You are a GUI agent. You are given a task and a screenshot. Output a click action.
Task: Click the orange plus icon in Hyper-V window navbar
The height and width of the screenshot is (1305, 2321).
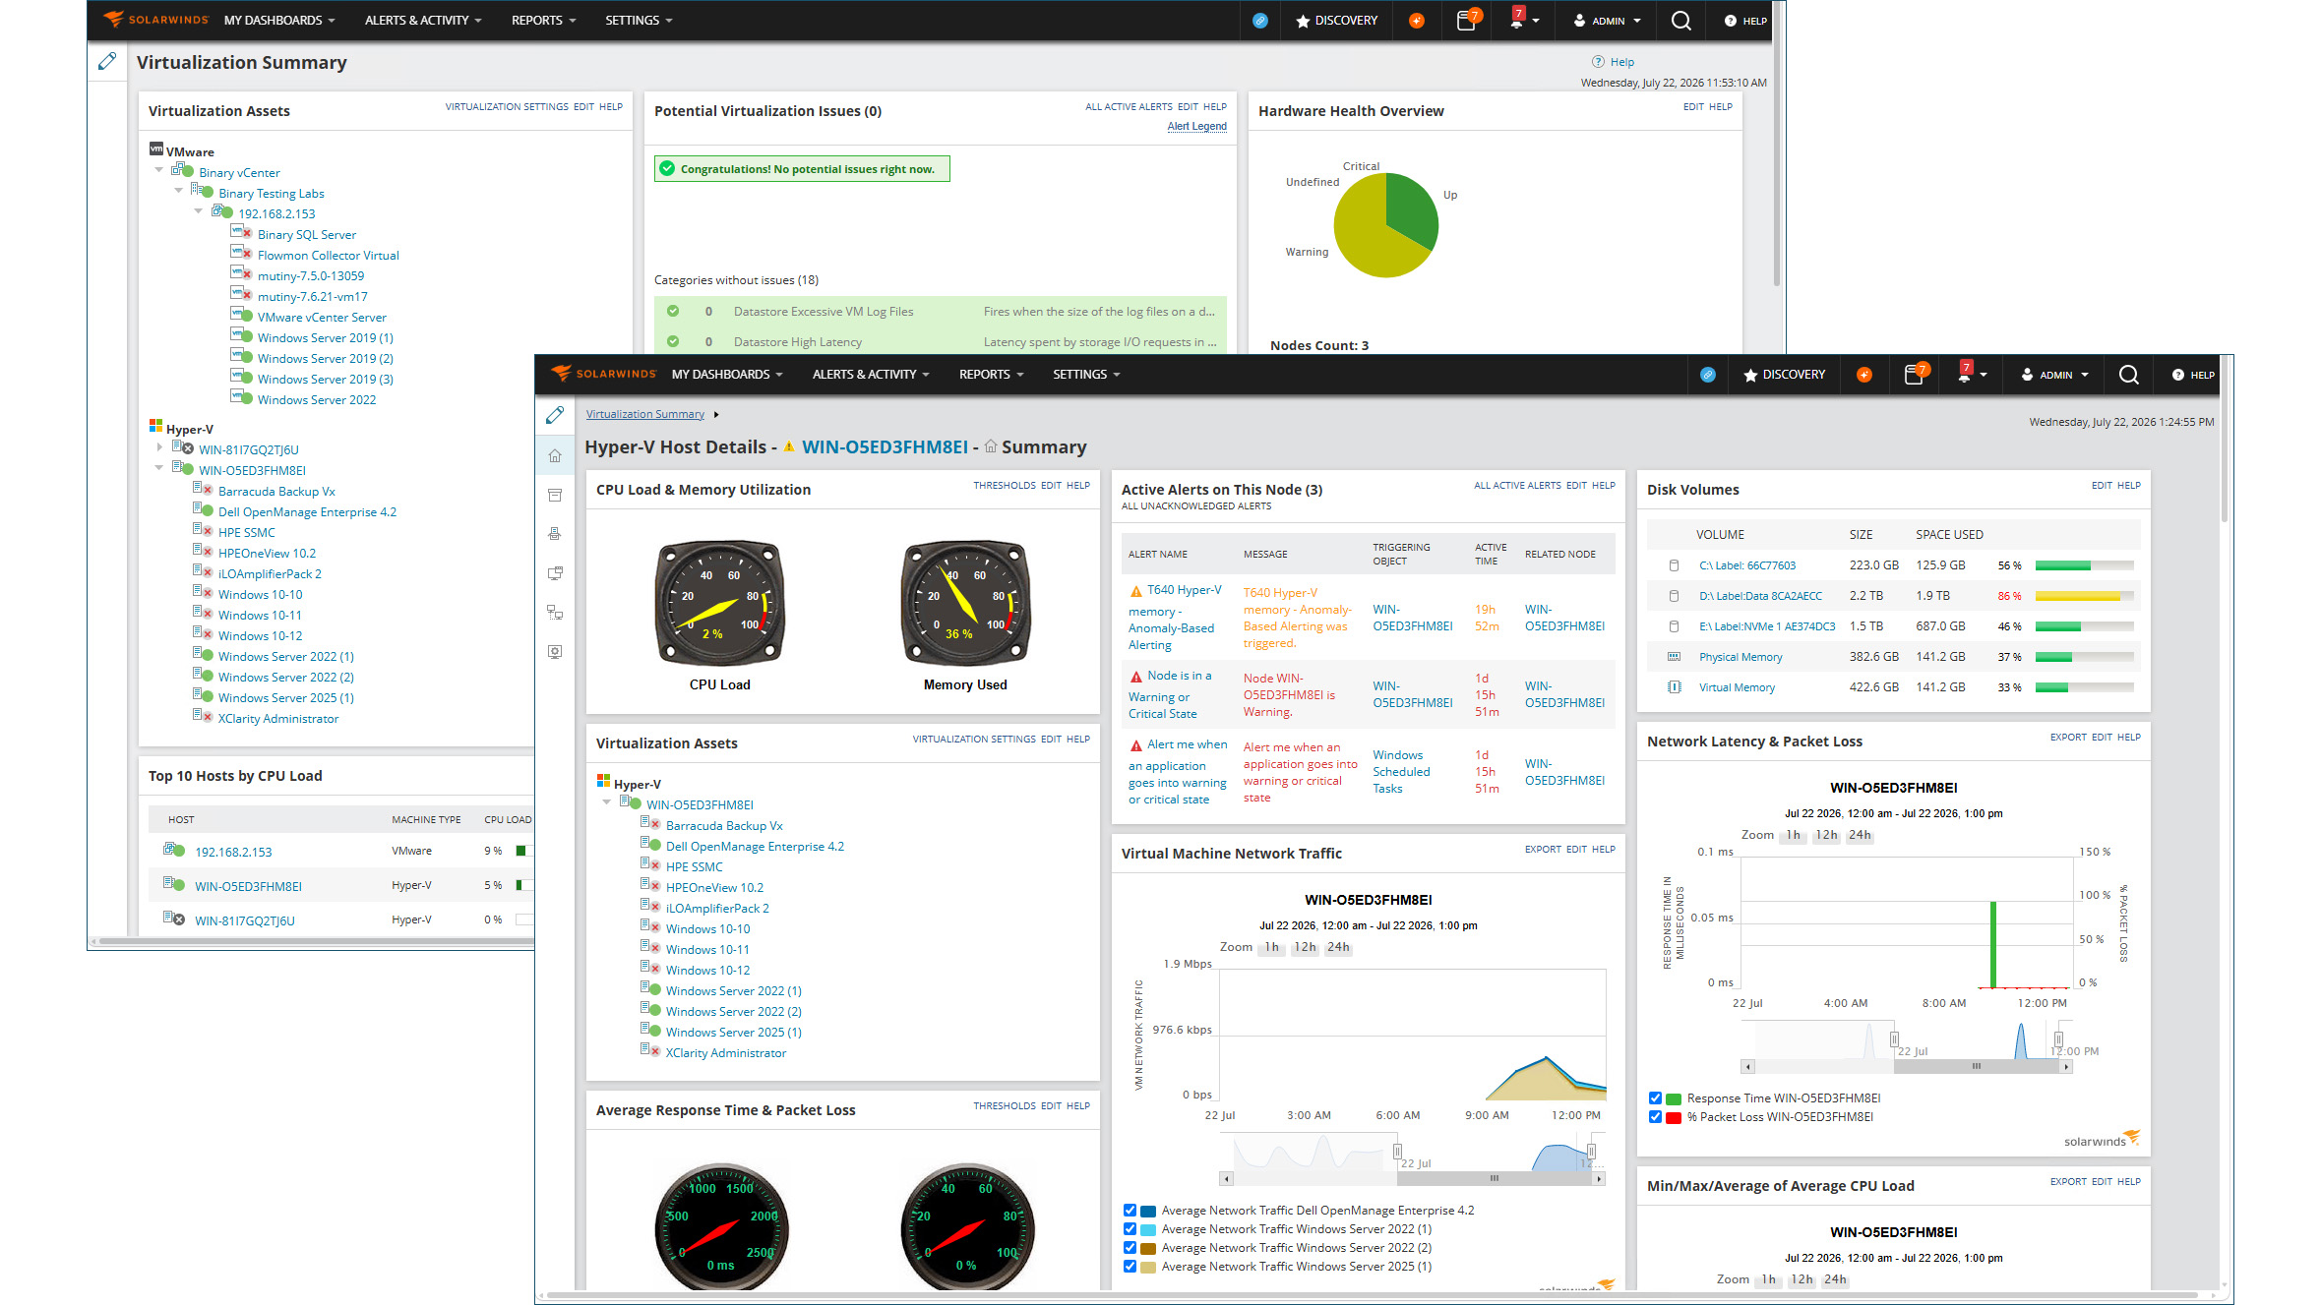tap(1863, 375)
